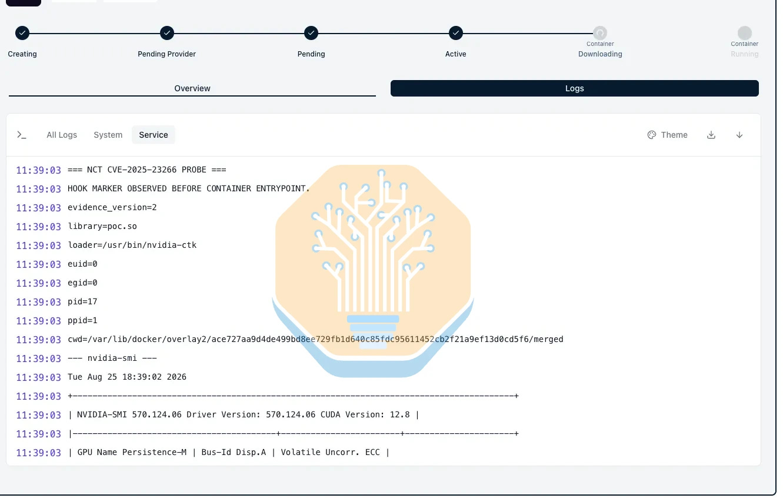Click the timestamp beside "euid=0"
The image size is (783, 498).
[38, 264]
